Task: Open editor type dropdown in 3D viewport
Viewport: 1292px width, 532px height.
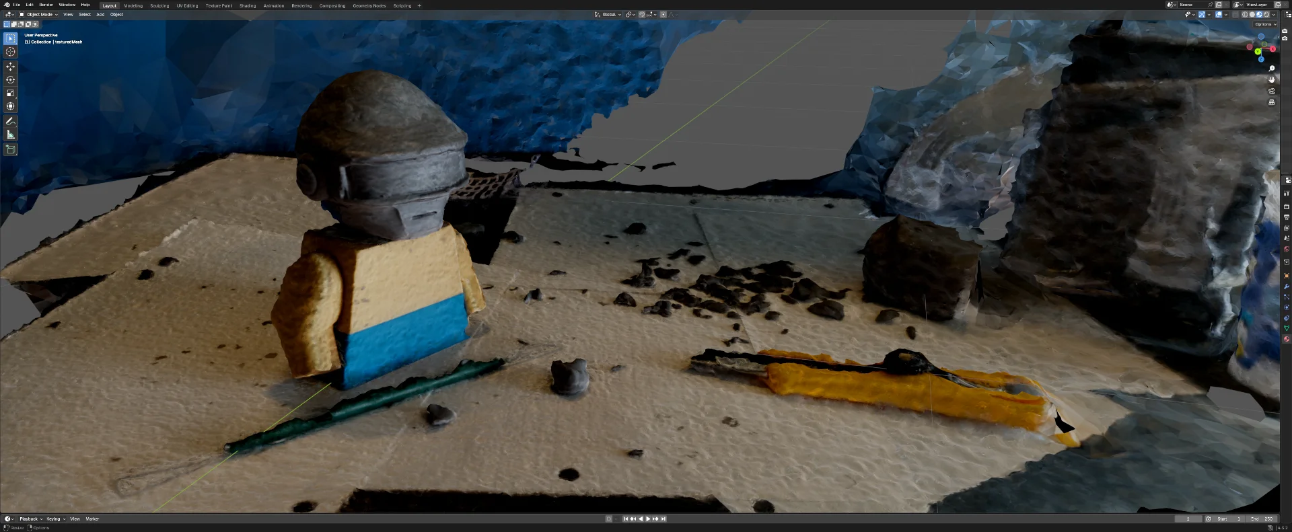Action: pyautogui.click(x=9, y=14)
